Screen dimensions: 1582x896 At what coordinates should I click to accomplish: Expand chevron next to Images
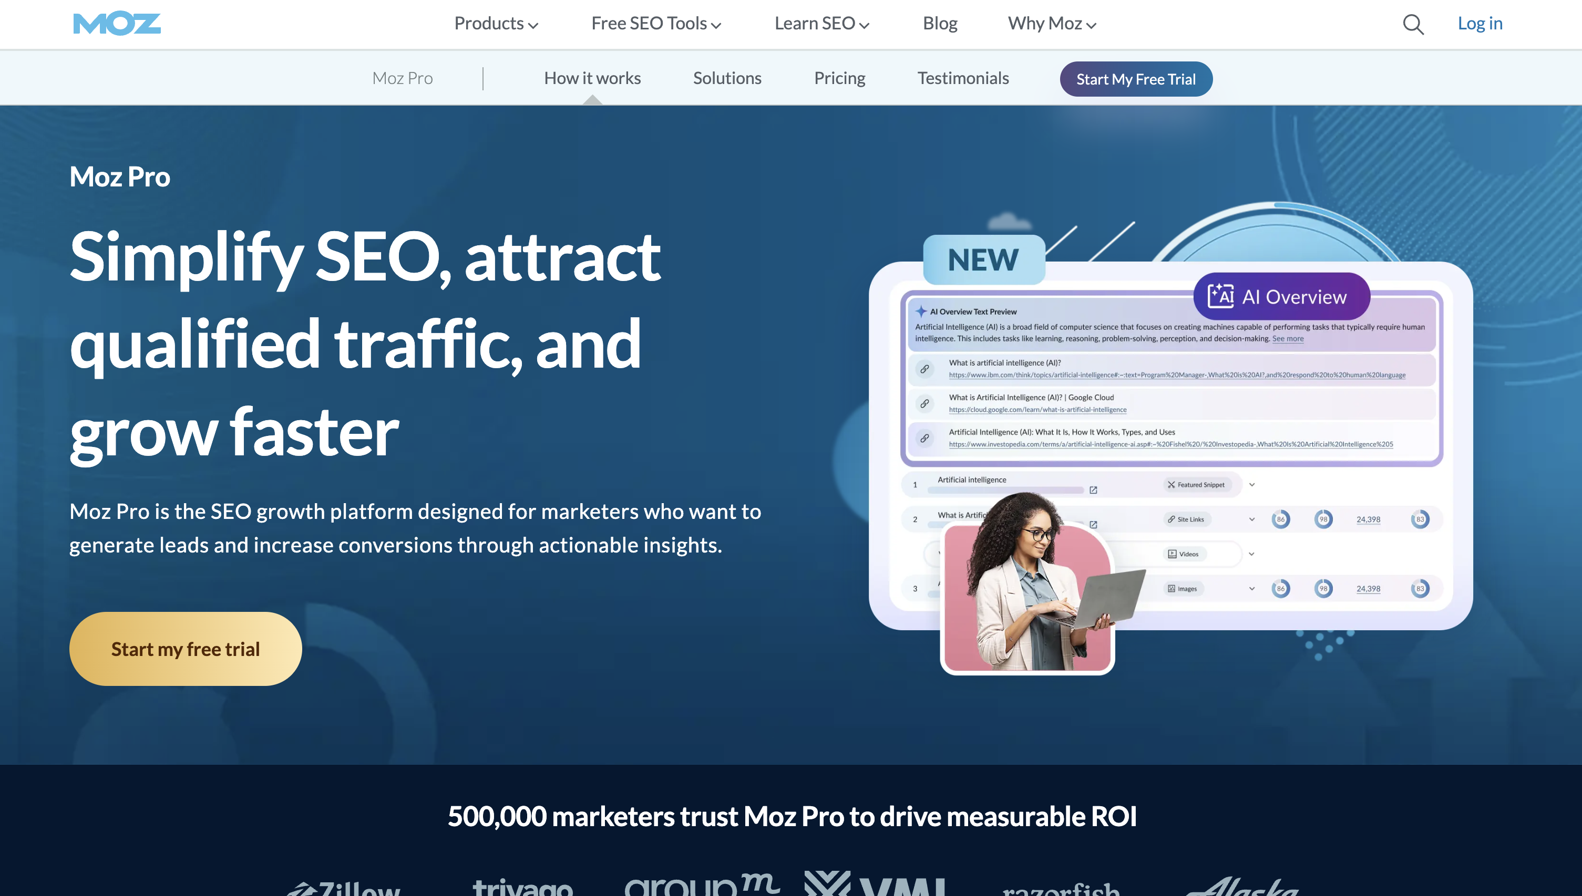[x=1252, y=588]
